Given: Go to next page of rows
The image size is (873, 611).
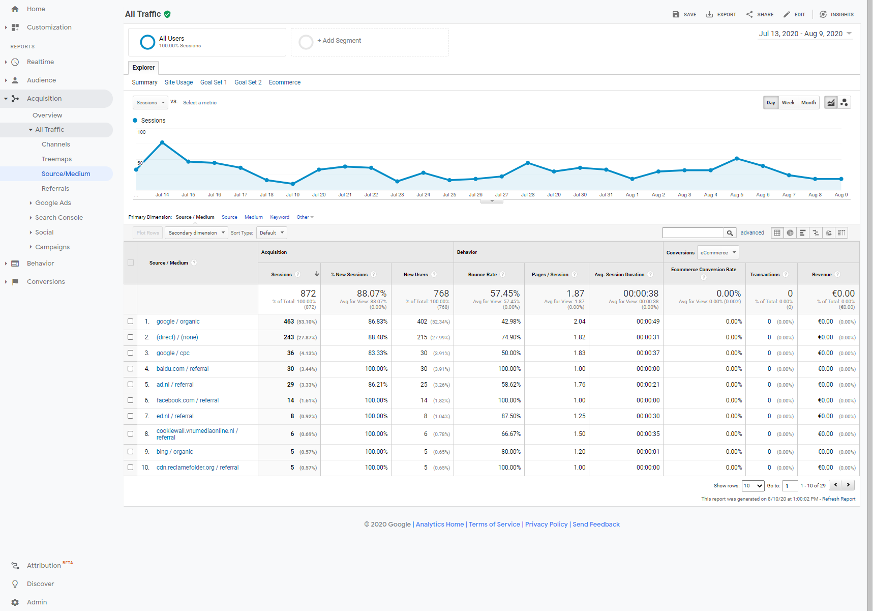Looking at the screenshot, I should click(x=848, y=485).
